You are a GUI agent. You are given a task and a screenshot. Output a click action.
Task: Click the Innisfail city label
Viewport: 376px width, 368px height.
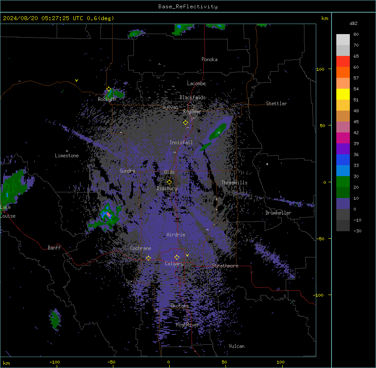pos(181,142)
